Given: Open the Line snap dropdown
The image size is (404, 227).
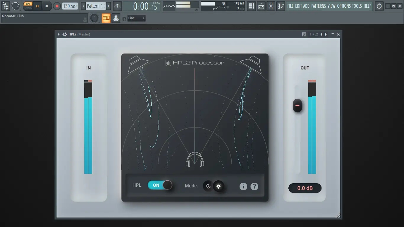Looking at the screenshot, I should [x=136, y=18].
